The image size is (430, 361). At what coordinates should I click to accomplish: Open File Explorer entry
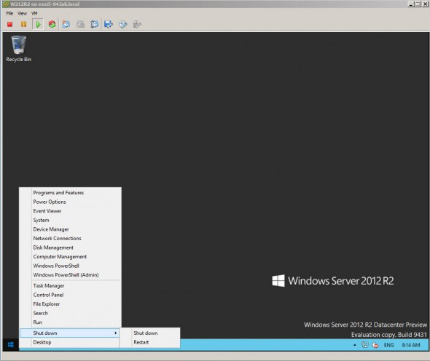pos(70,304)
